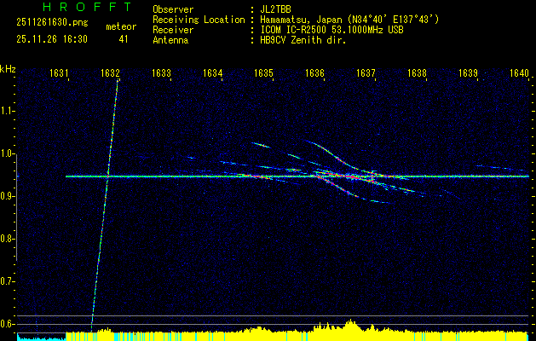This screenshot has width=536, height=341.
Task: Click the 1635 time marker
Action: tap(263, 73)
